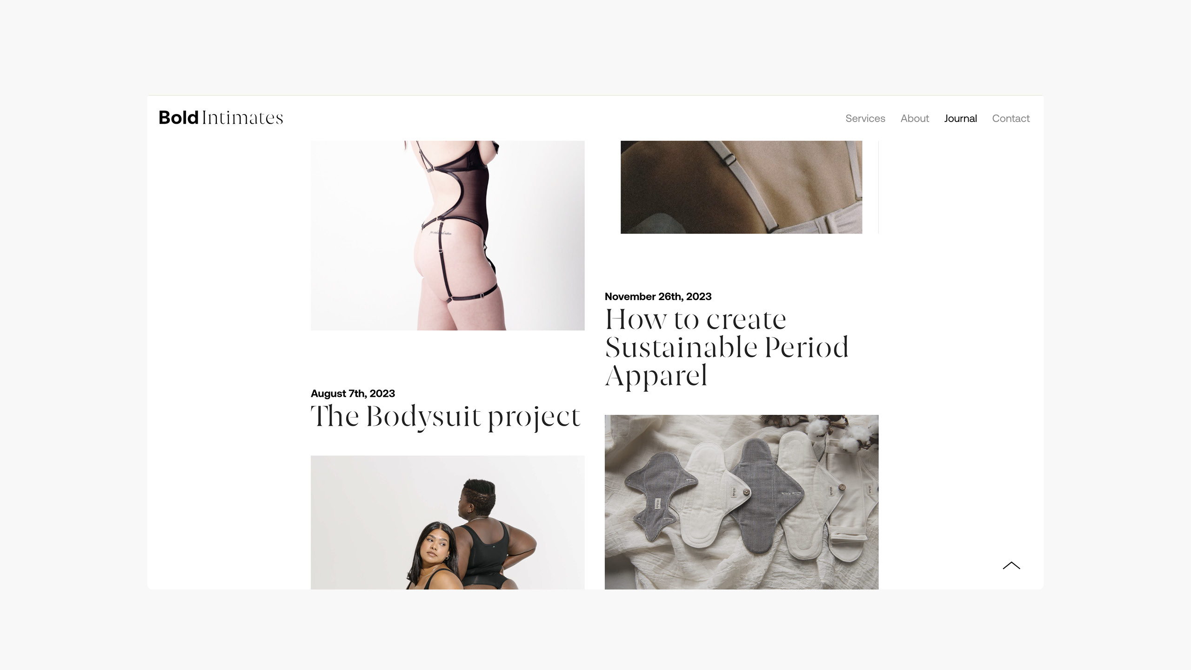Screen dimensions: 1191x670
Task: Go to the About page
Action: (914, 118)
